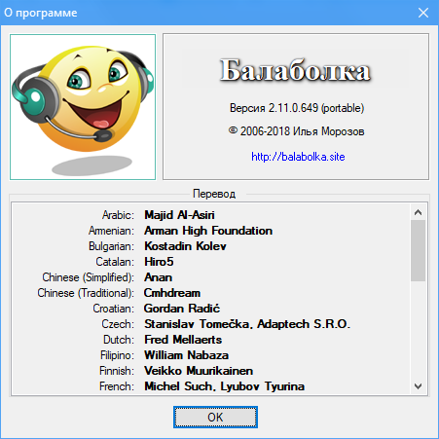Screen dimensions: 439x439
Task: Click the French: language label
Action: 117,386
